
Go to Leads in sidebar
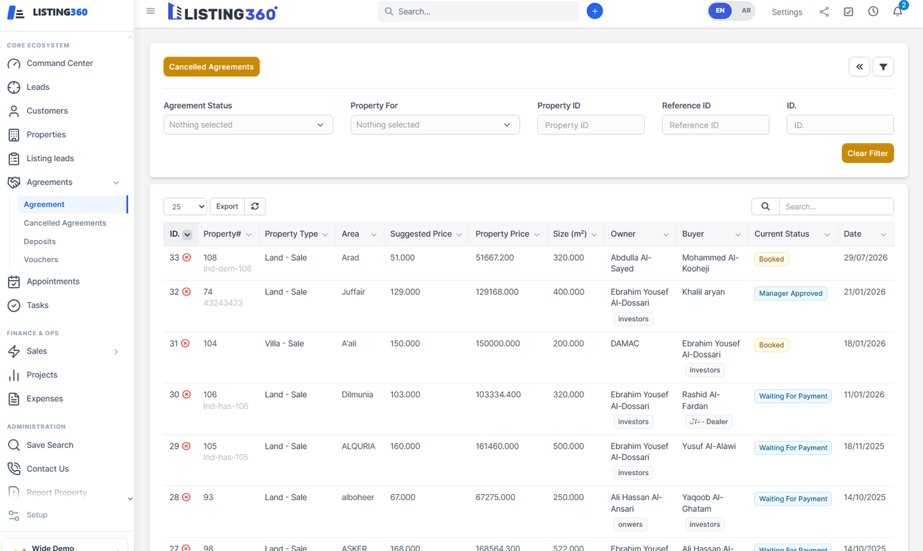pyautogui.click(x=38, y=87)
